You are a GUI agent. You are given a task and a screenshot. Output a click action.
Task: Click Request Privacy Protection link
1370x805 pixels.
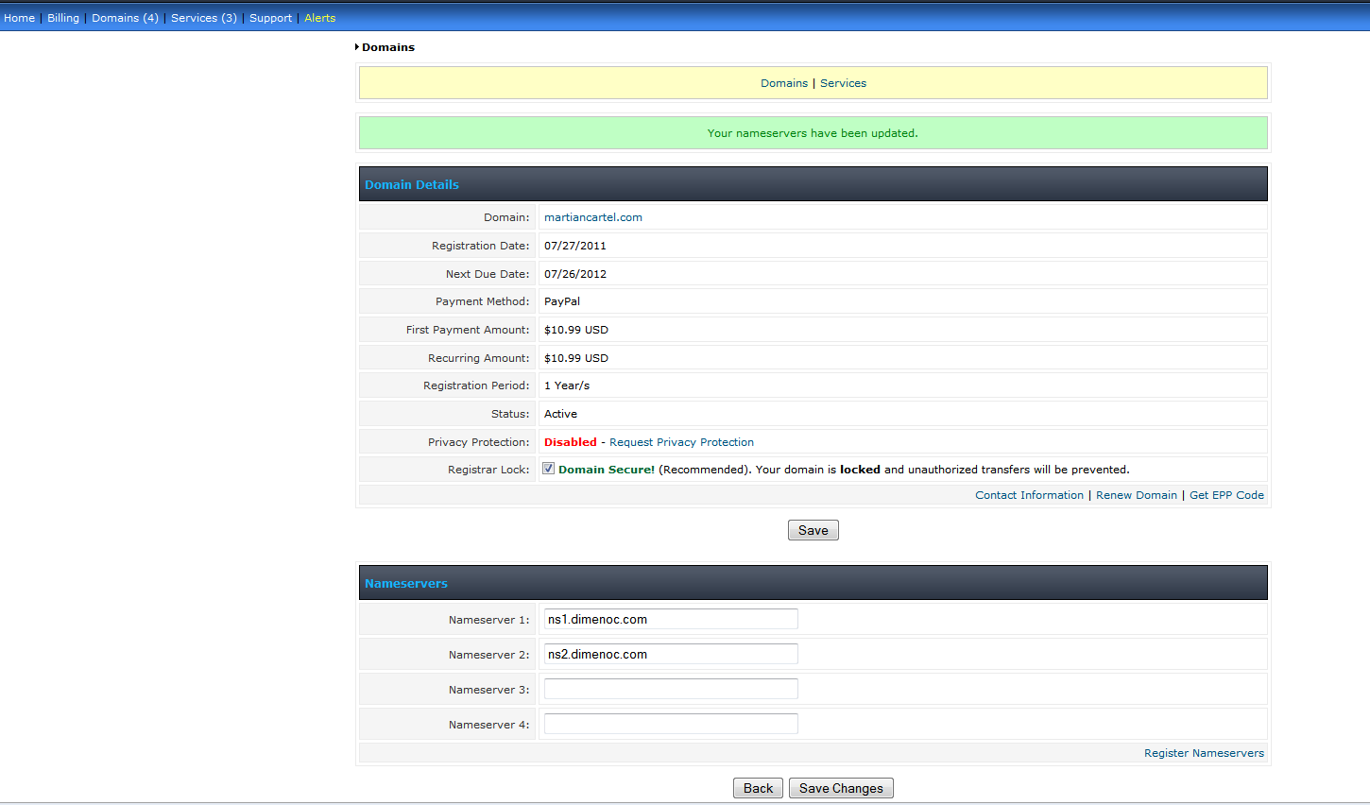tap(681, 442)
